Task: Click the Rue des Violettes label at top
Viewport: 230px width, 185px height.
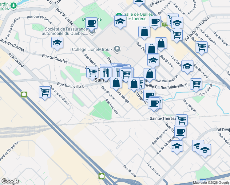Action: [39, 19]
